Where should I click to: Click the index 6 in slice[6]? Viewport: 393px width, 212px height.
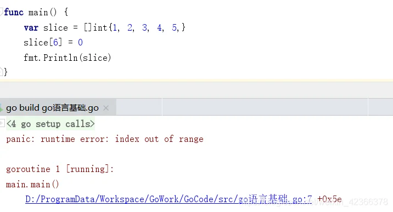tap(55, 42)
